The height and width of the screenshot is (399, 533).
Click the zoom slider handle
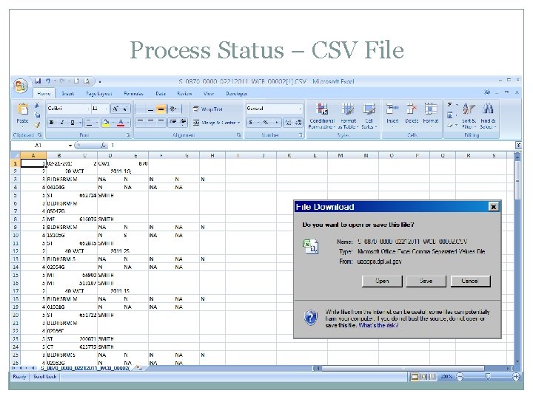click(488, 377)
